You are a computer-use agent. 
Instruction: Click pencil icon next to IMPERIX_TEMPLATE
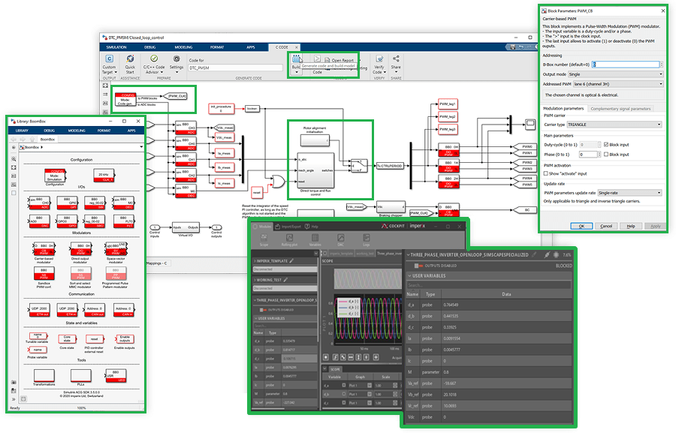pyautogui.click(x=291, y=260)
